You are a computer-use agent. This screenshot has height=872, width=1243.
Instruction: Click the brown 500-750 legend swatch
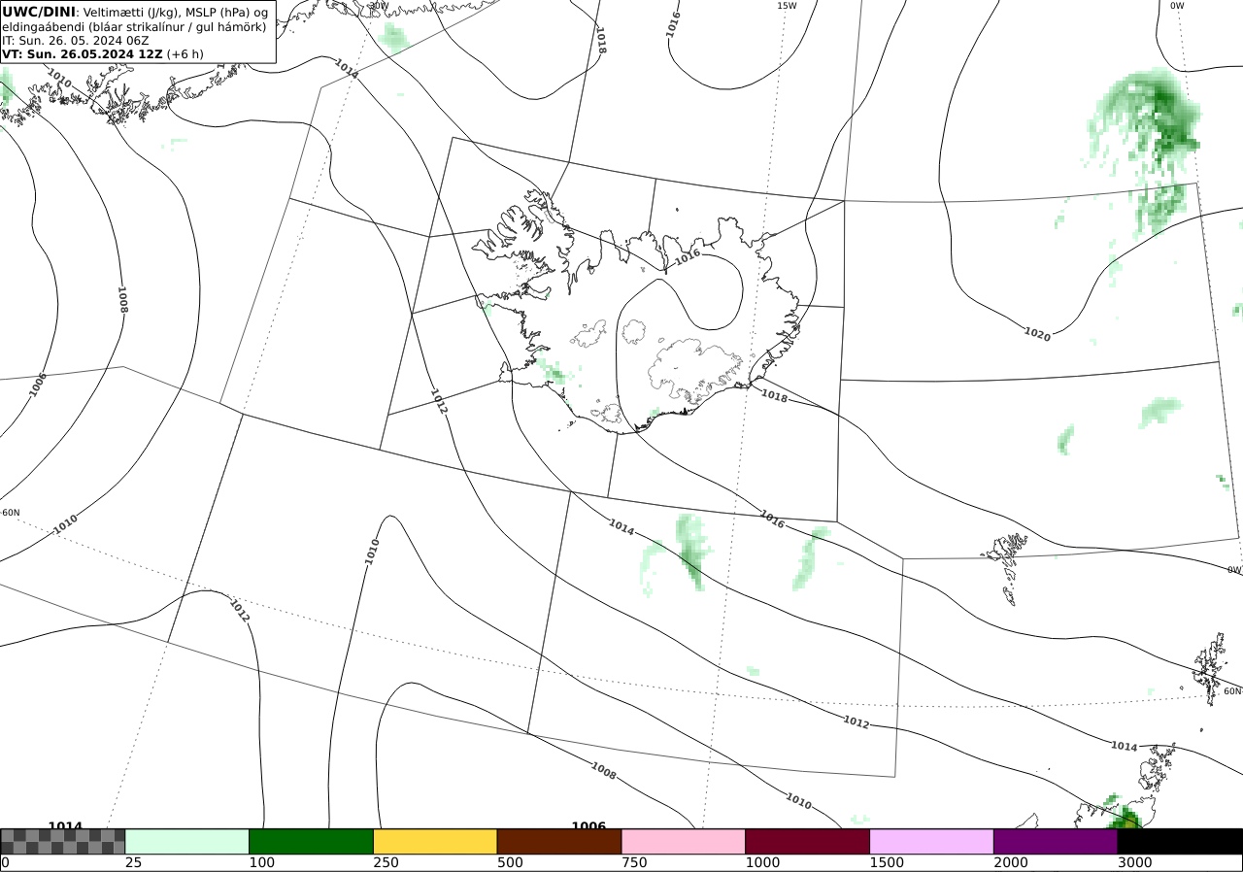[x=559, y=841]
